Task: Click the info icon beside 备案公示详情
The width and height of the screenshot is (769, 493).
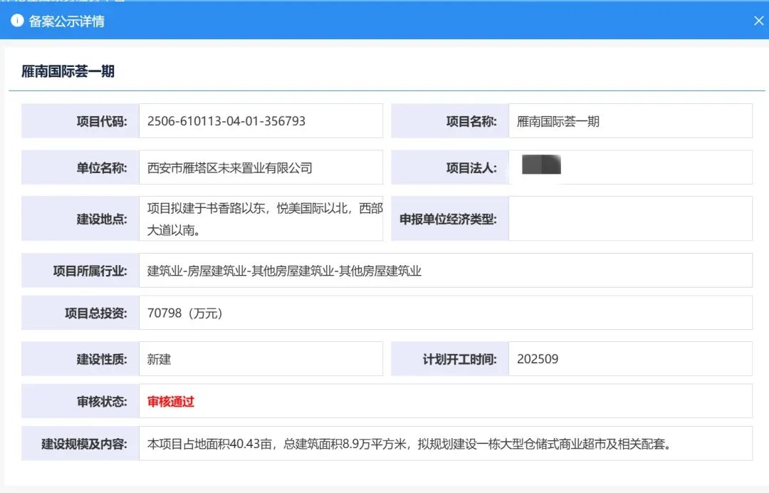Action: click(x=17, y=21)
